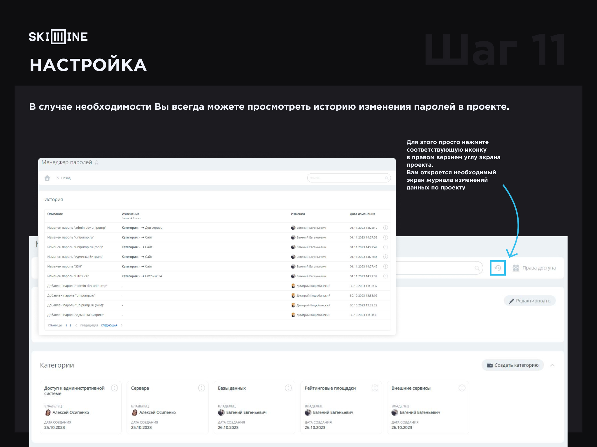Screen dimensions: 597x447
Task: Open options menu of Рейтинговые площадки category
Action: pos(375,388)
